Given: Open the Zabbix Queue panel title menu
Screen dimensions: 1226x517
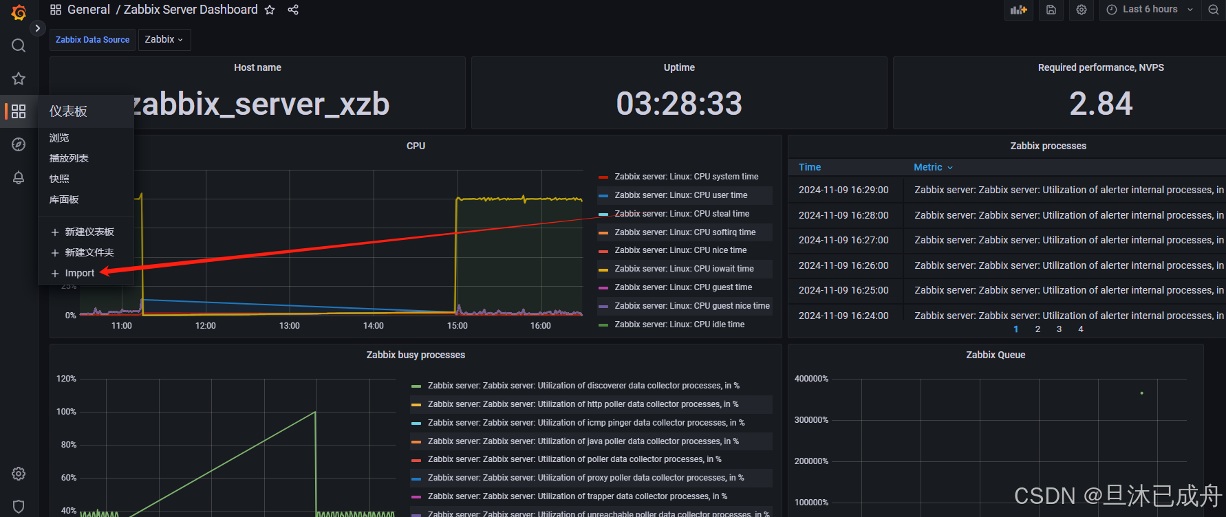Looking at the screenshot, I should 996,355.
